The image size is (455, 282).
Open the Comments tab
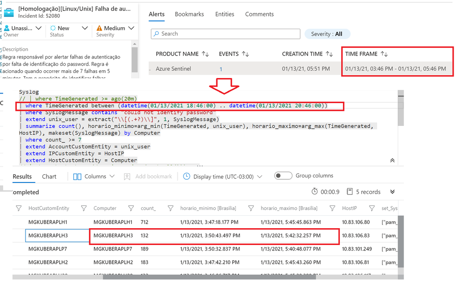[x=260, y=14]
